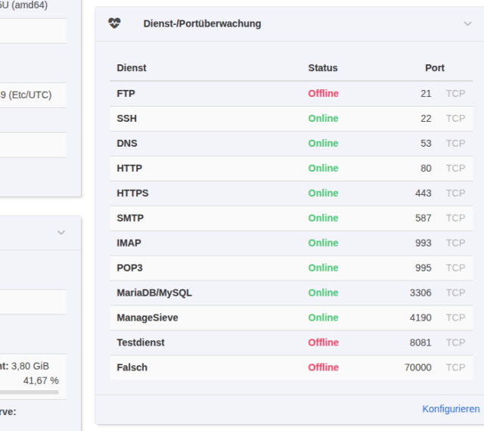The width and height of the screenshot is (484, 431).
Task: Click the Online status of MariaDB/MySQL
Action: pos(323,293)
